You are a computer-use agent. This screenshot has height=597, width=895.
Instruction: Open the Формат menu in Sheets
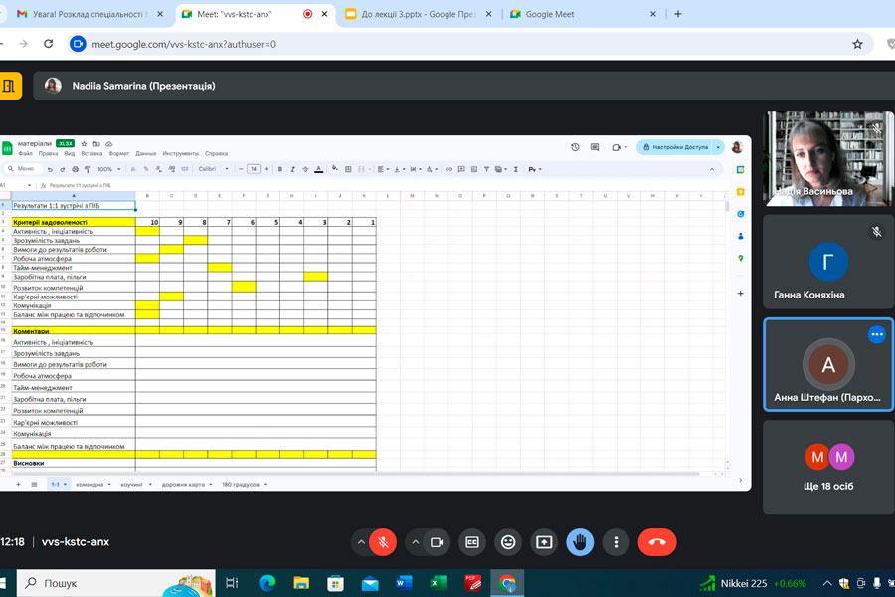click(118, 153)
